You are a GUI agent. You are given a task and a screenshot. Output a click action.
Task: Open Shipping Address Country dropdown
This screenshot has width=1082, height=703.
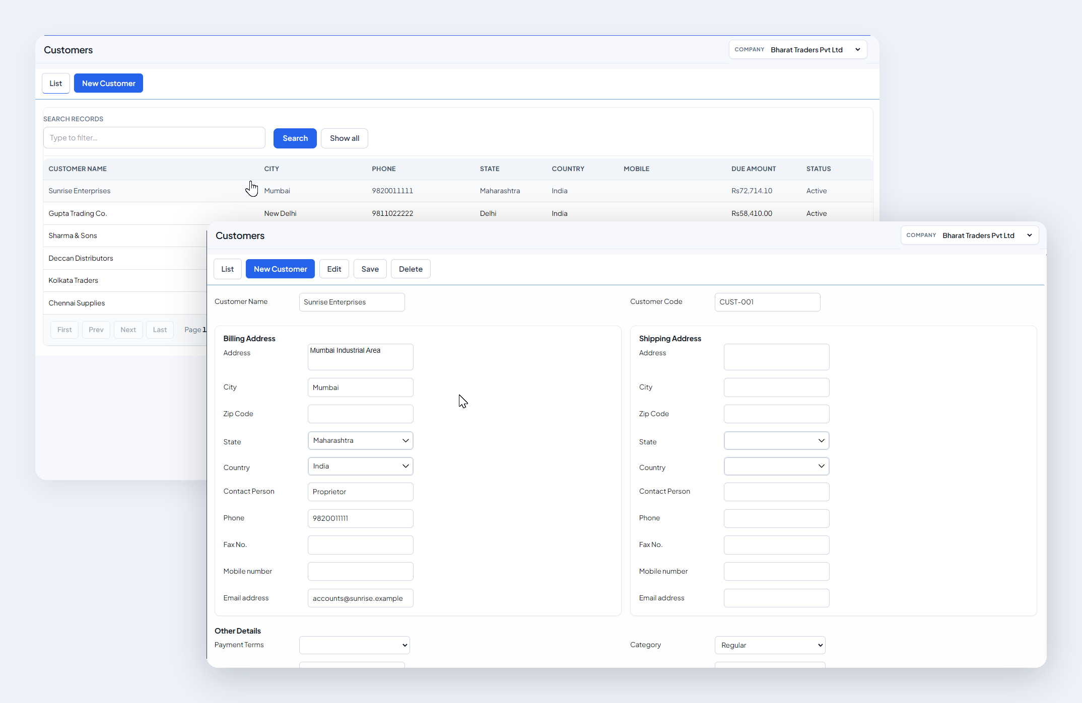click(777, 466)
